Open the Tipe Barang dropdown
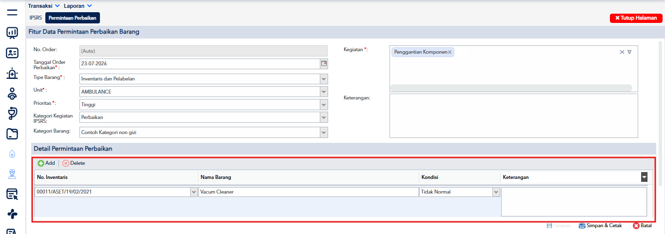The height and width of the screenshot is (234, 665). pyautogui.click(x=324, y=78)
